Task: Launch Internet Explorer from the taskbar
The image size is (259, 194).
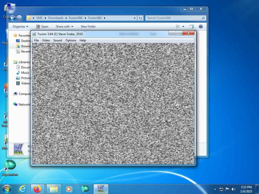Action: tap(23, 189)
